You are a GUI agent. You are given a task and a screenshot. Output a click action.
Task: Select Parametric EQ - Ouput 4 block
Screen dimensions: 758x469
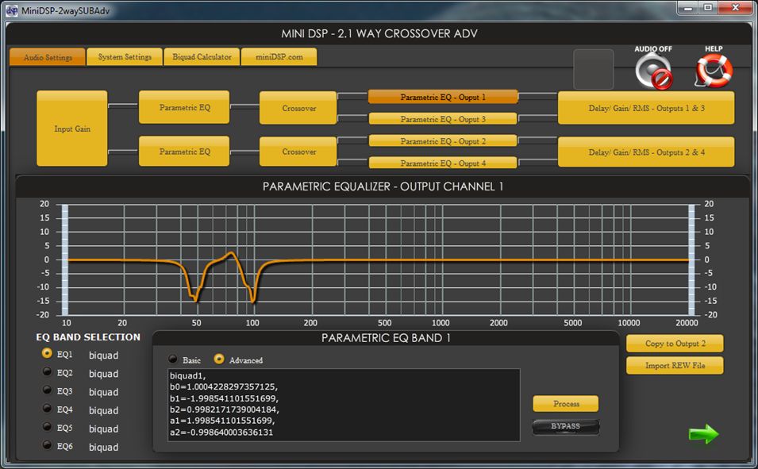point(443,163)
